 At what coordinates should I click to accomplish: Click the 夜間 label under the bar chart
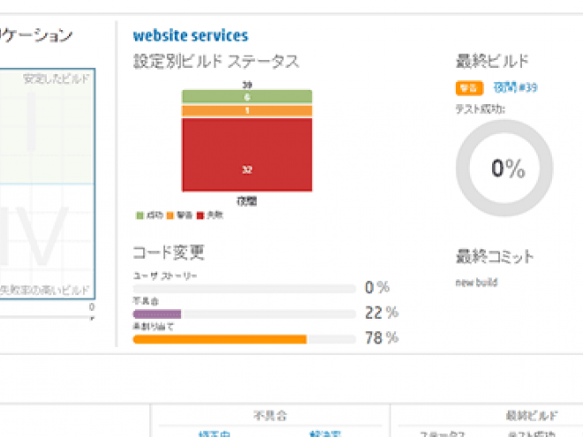click(246, 201)
